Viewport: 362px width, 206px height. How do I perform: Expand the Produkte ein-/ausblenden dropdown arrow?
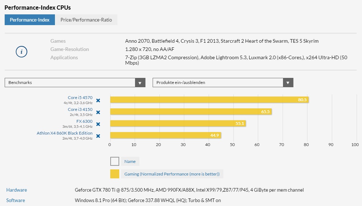tap(288, 83)
